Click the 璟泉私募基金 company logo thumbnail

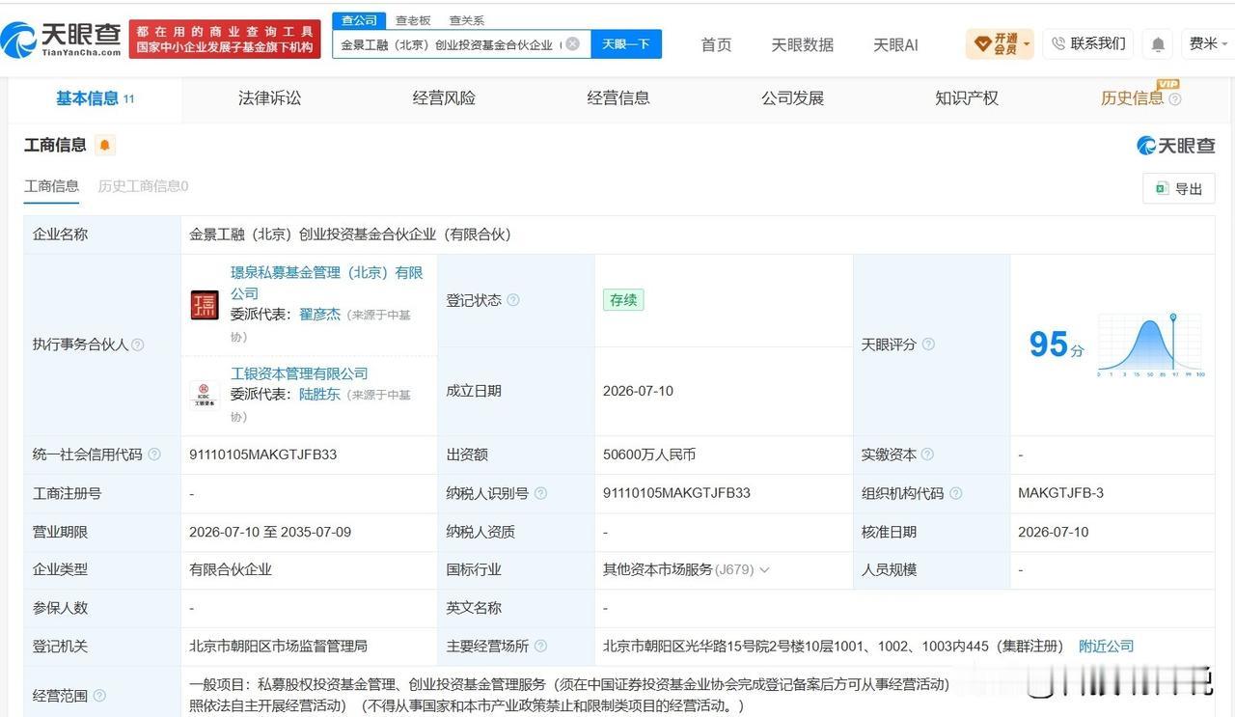point(205,305)
